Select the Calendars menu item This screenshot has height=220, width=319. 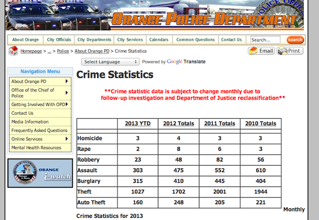(x=158, y=40)
